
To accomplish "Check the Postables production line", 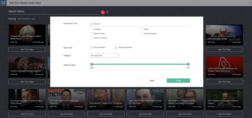I will tap(91, 29).
